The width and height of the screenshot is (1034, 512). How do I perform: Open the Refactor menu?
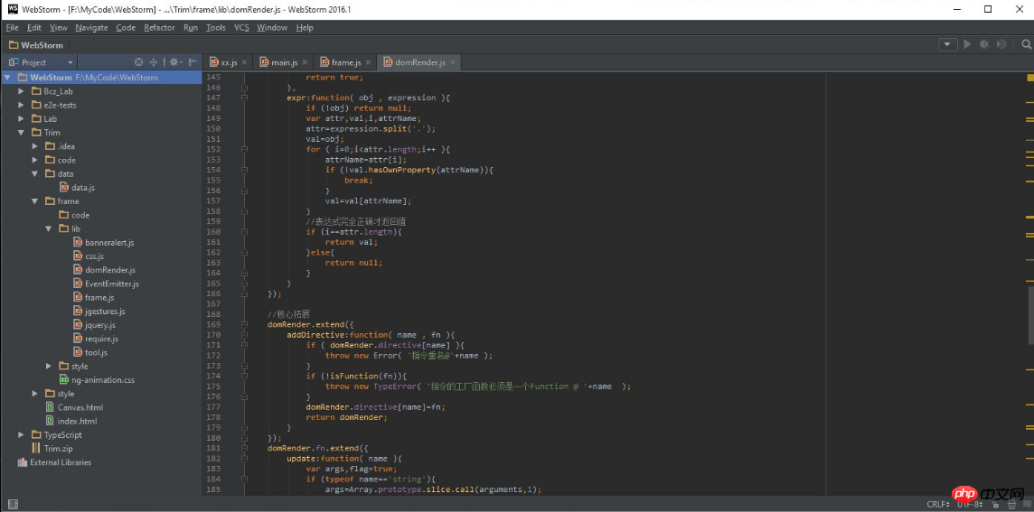pos(160,28)
